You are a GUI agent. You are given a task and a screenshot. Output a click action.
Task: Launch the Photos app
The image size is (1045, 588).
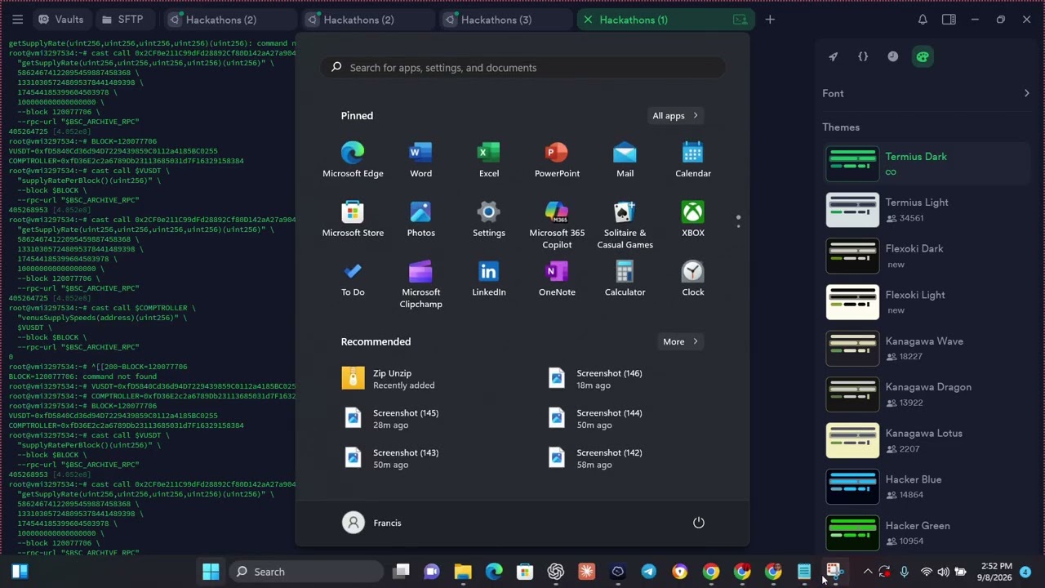[x=420, y=219]
